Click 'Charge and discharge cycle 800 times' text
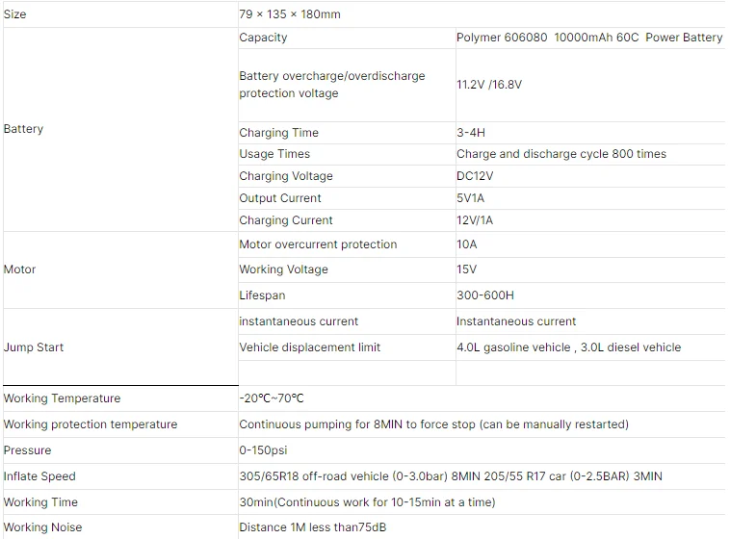The height and width of the screenshot is (539, 730). tap(561, 154)
